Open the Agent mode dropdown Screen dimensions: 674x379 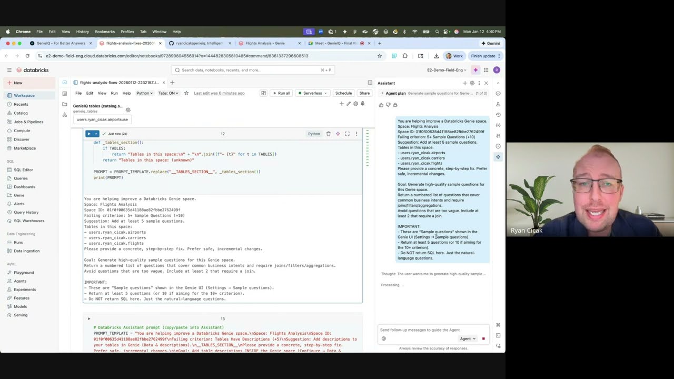point(468,338)
